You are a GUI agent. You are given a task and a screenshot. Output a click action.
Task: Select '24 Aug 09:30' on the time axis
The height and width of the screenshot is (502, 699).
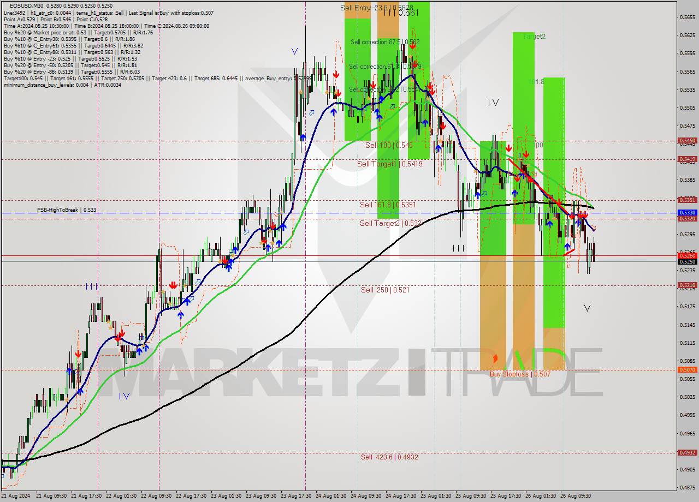[x=365, y=496]
